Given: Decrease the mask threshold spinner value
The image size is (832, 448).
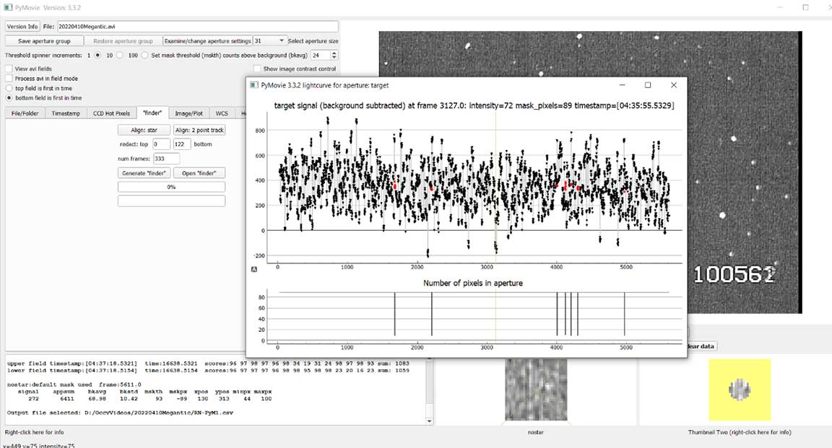Looking at the screenshot, I should (334, 58).
